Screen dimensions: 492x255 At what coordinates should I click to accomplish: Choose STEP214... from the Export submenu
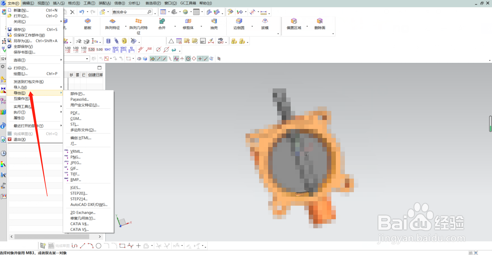pyautogui.click(x=79, y=199)
